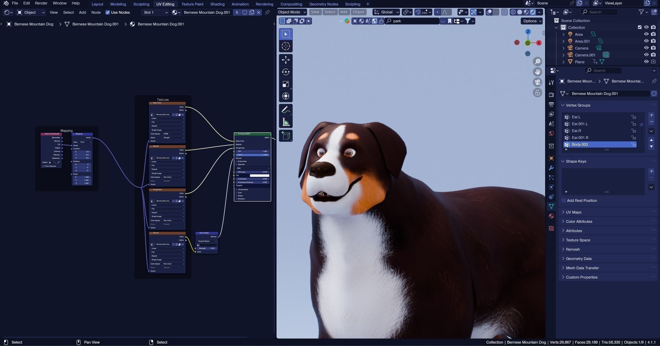660x346 pixels.
Task: Click the zoom magnifier viewport gizmo
Action: click(537, 62)
